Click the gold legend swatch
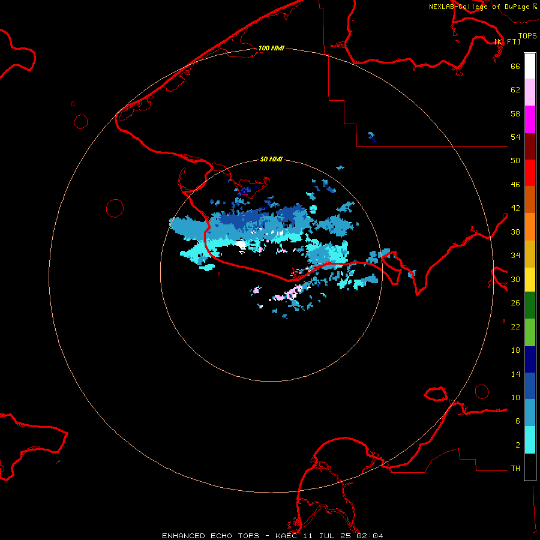This screenshot has height=540, width=540. tap(530, 254)
